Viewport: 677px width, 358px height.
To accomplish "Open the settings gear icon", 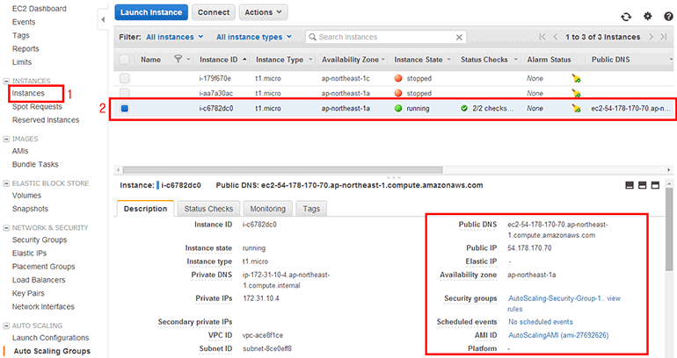I will pos(647,16).
